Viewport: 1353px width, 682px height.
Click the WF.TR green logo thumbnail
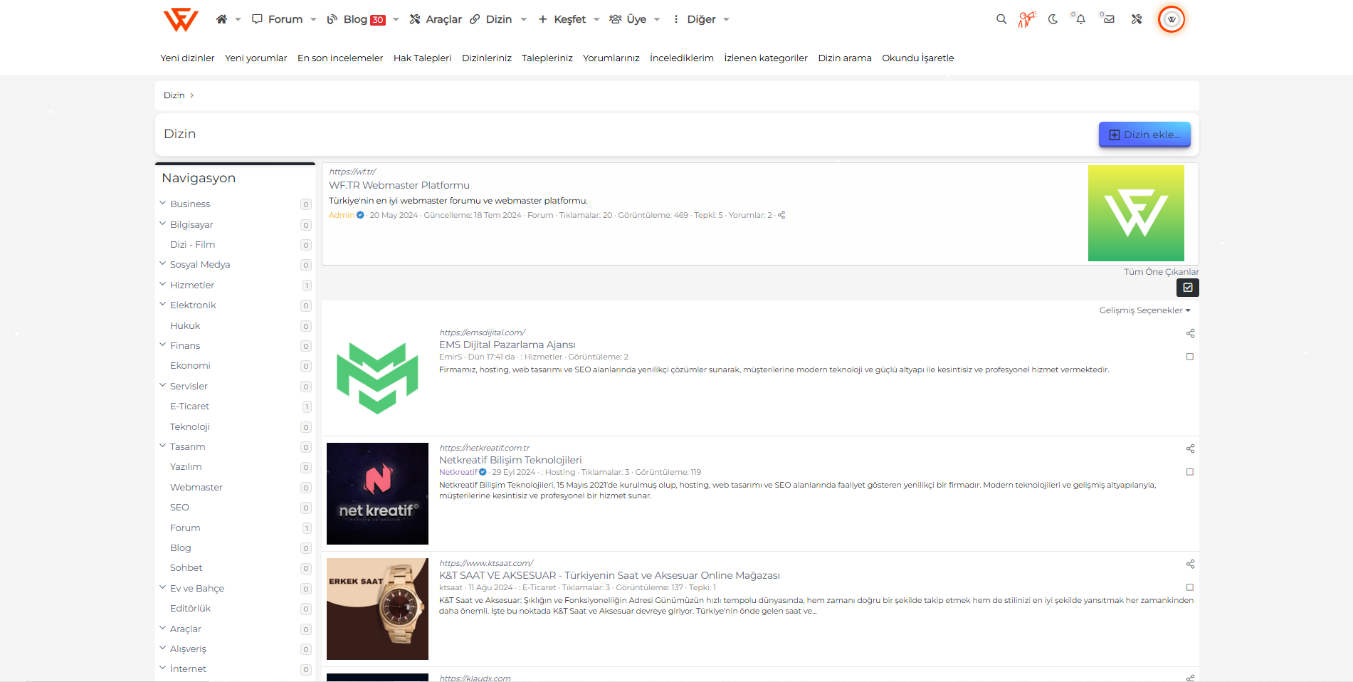point(1136,213)
